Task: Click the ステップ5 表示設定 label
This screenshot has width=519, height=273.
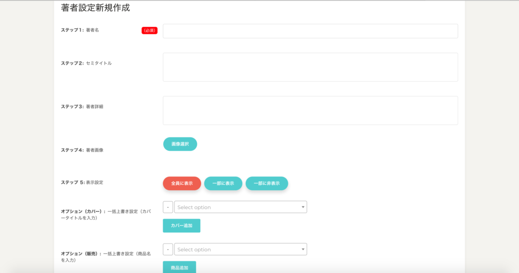Action: pyautogui.click(x=82, y=182)
